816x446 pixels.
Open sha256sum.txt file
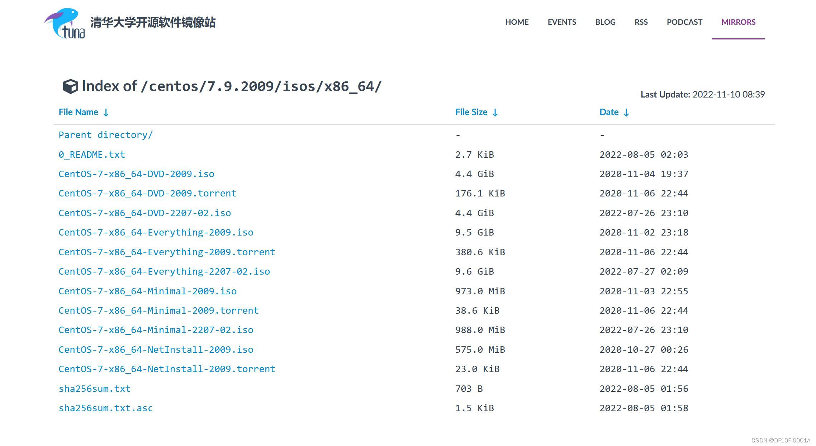(x=95, y=389)
